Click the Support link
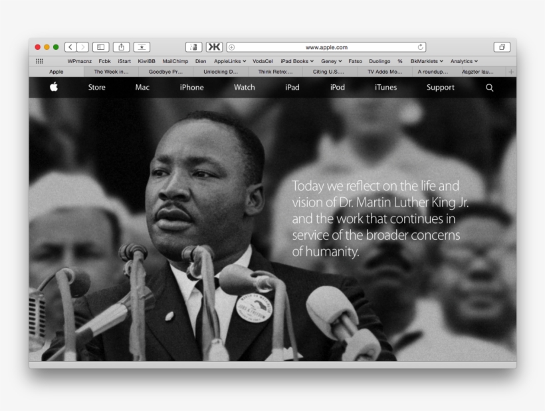The image size is (545, 411). pos(440,87)
